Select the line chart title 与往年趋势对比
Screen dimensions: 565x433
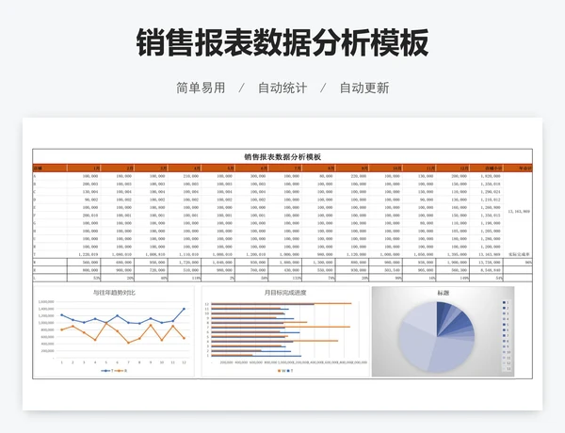114,293
